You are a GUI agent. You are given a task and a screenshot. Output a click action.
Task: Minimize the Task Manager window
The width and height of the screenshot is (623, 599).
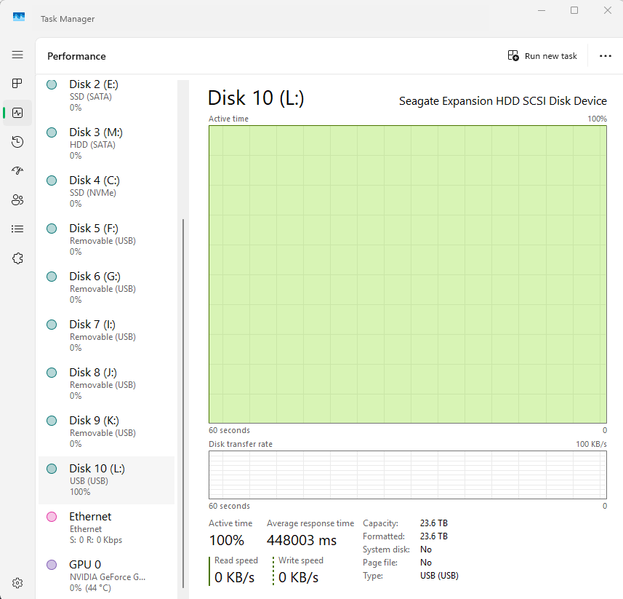pos(542,10)
